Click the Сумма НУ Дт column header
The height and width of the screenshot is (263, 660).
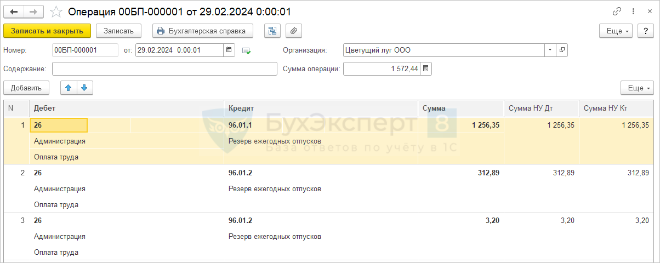tap(542, 108)
